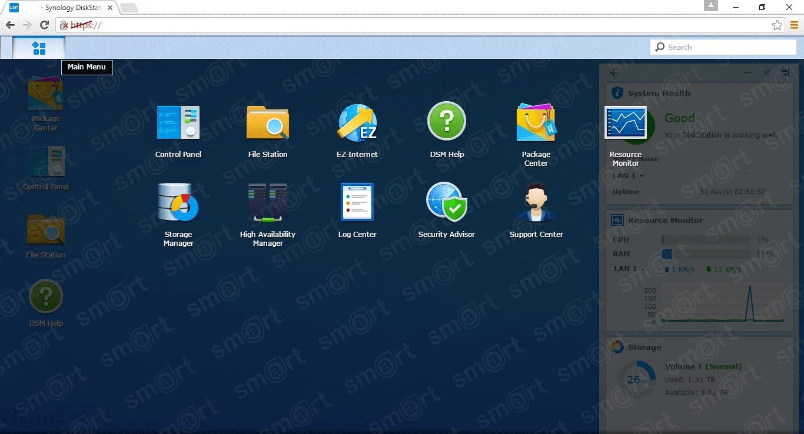The height and width of the screenshot is (434, 804).
Task: Expand LAN 1 dropdown in System Health
Action: [628, 176]
